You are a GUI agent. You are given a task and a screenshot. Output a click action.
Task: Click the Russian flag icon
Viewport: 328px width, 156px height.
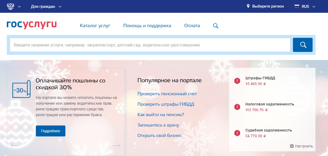tap(297, 7)
